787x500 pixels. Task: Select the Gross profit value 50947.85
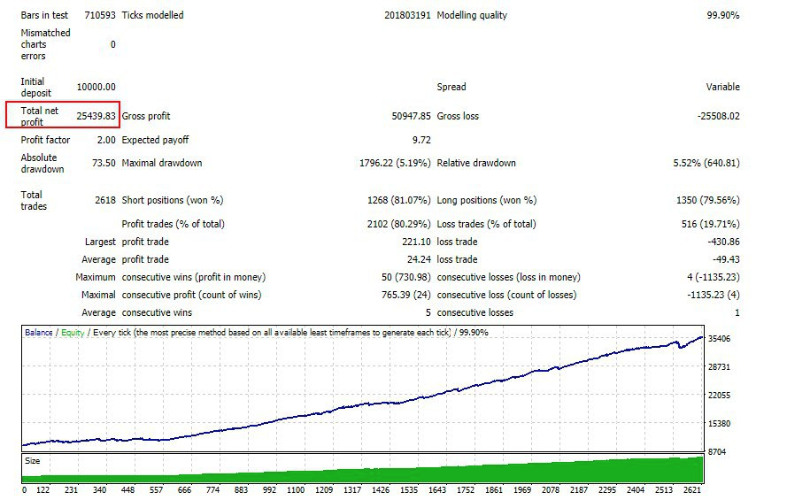click(411, 116)
